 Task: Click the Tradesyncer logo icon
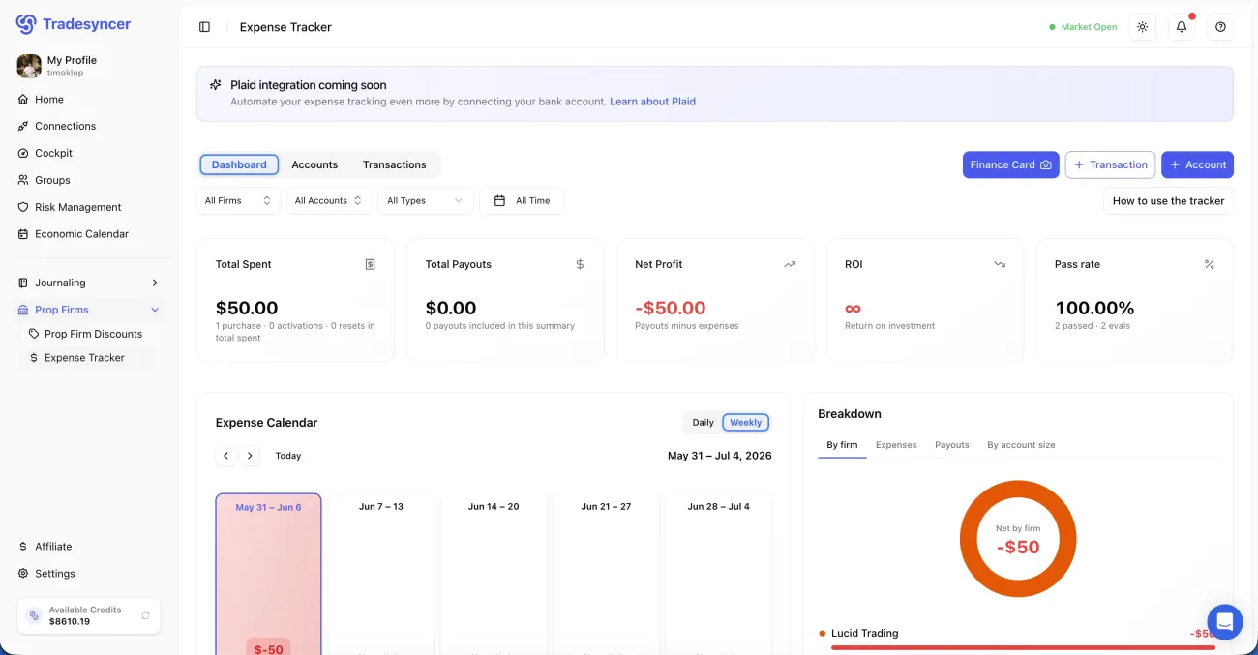click(x=26, y=24)
